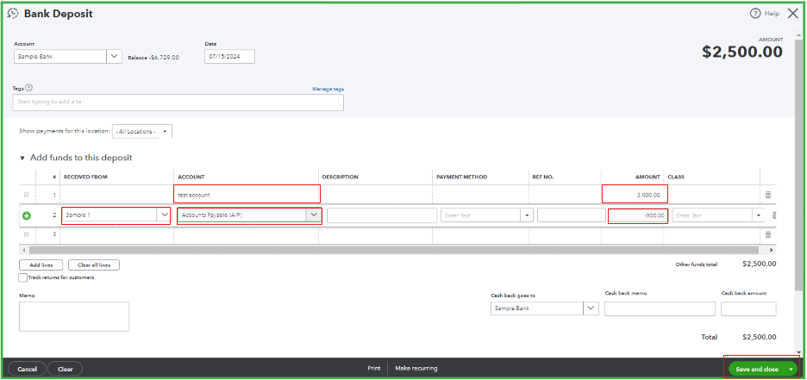Click the Class text field on row 2
This screenshot has width=807, height=380.
click(713, 215)
